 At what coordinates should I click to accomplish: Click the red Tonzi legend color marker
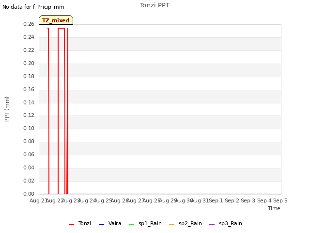point(71,224)
